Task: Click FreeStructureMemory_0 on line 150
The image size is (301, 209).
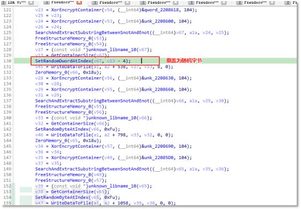Action: point(63,175)
